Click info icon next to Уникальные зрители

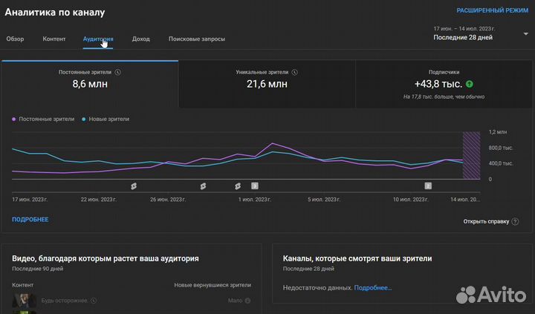(295, 72)
